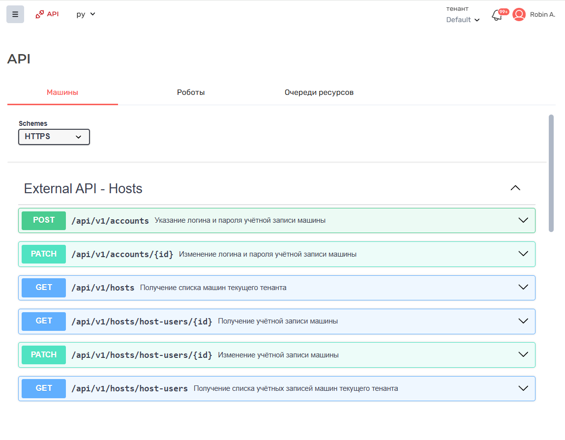The image size is (565, 440).
Task: Click the user avatar icon
Action: tap(519, 15)
